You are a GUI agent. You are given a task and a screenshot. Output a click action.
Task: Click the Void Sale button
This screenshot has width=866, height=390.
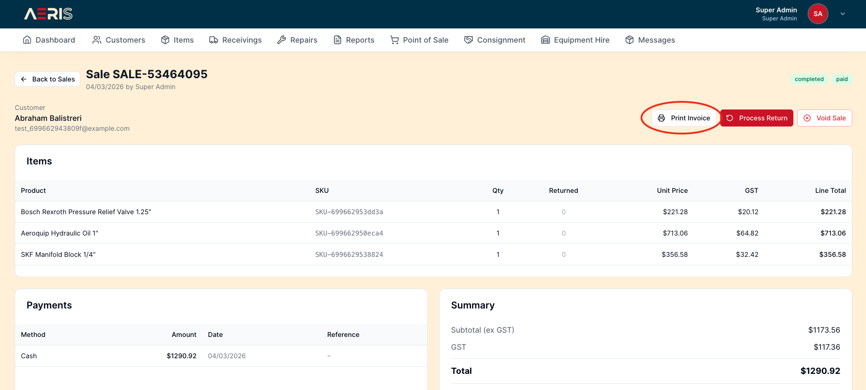[x=825, y=118]
